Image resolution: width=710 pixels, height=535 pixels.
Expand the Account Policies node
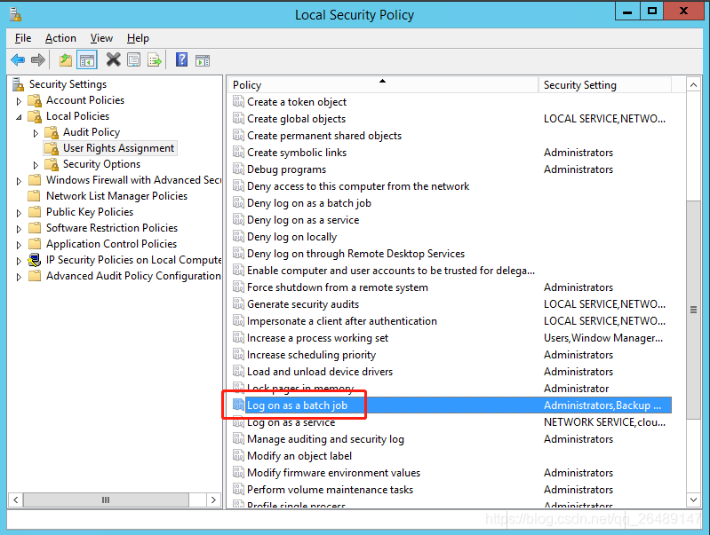click(x=19, y=101)
